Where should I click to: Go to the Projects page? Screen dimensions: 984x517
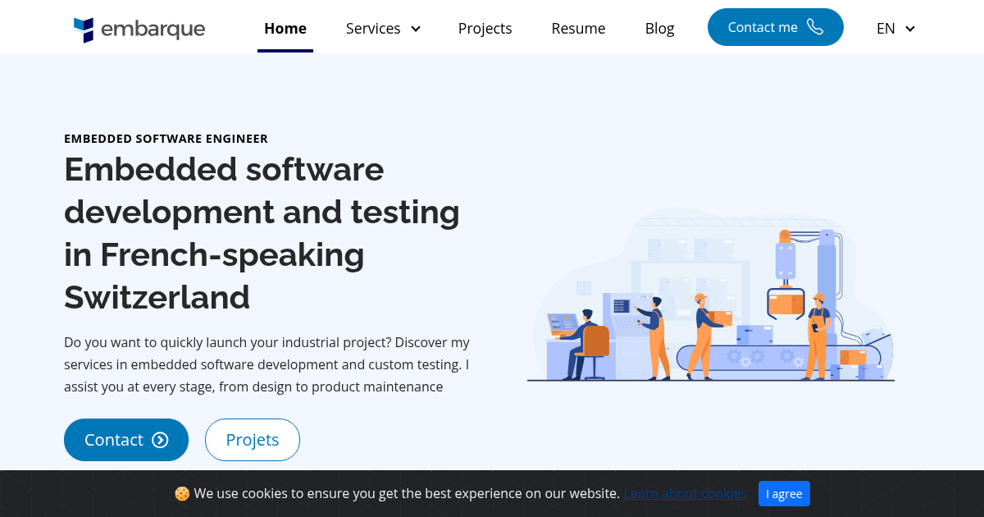(485, 28)
